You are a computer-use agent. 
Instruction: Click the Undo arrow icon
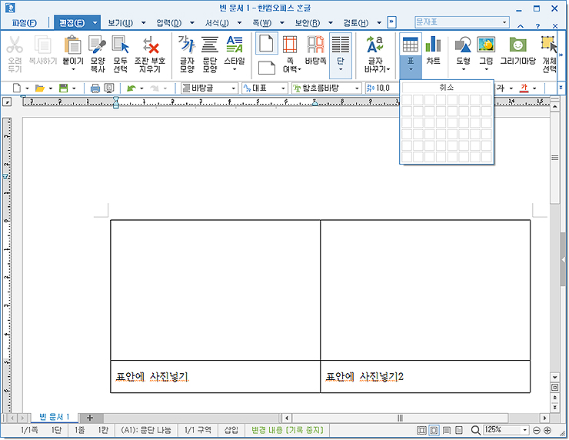coord(131,88)
